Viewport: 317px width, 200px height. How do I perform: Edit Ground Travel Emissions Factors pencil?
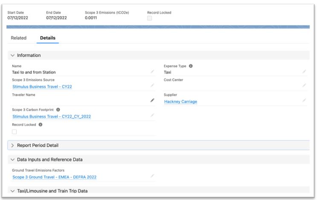pyautogui.click(x=152, y=176)
